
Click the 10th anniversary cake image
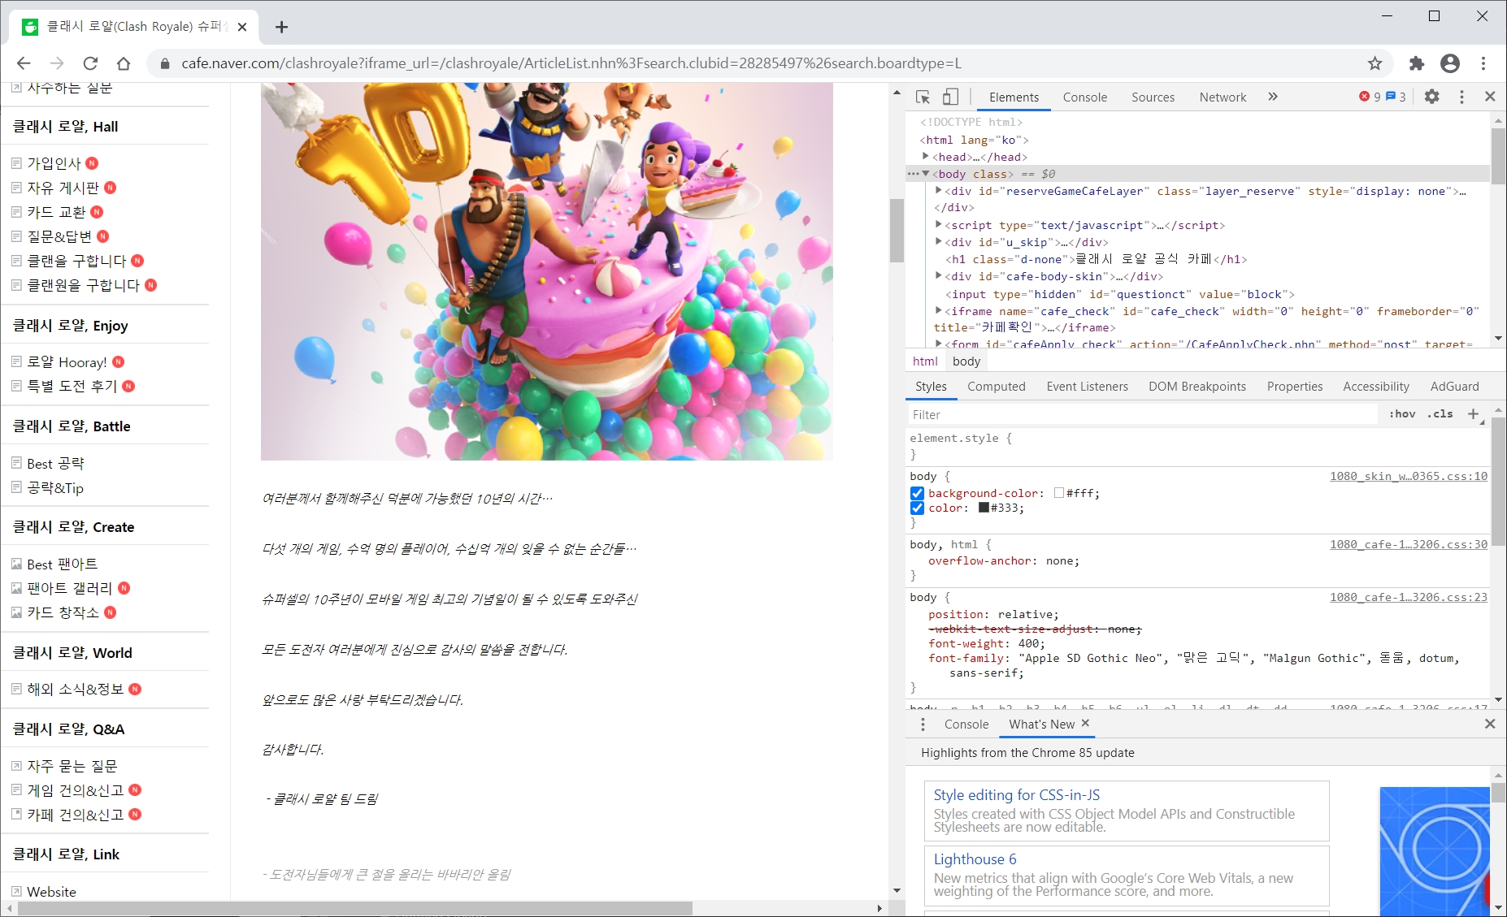click(546, 271)
